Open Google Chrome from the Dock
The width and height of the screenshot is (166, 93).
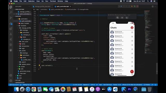coord(34,89)
